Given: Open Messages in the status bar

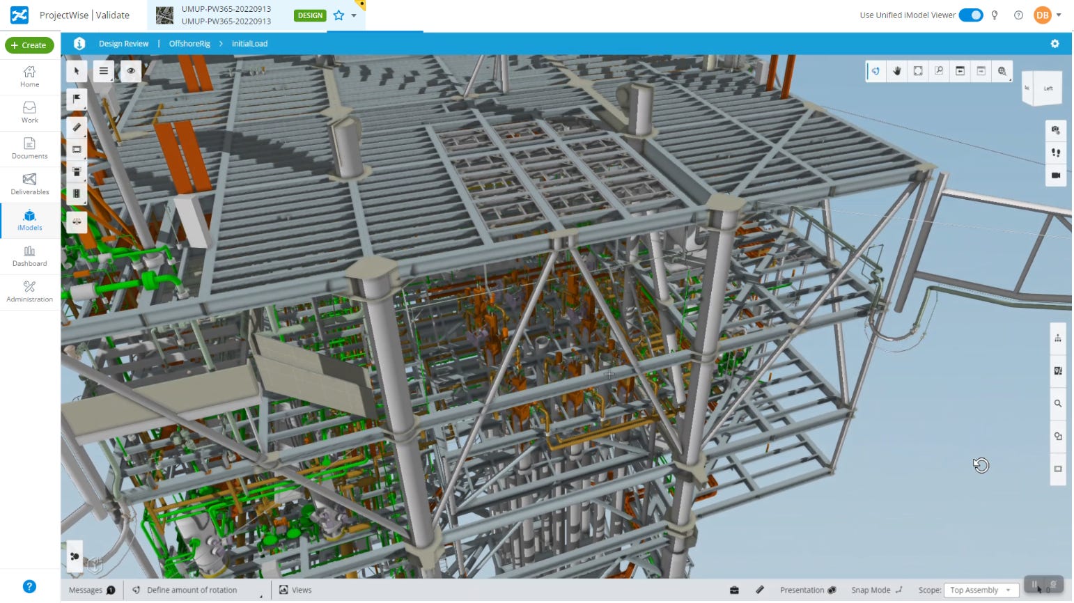Looking at the screenshot, I should pos(92,590).
